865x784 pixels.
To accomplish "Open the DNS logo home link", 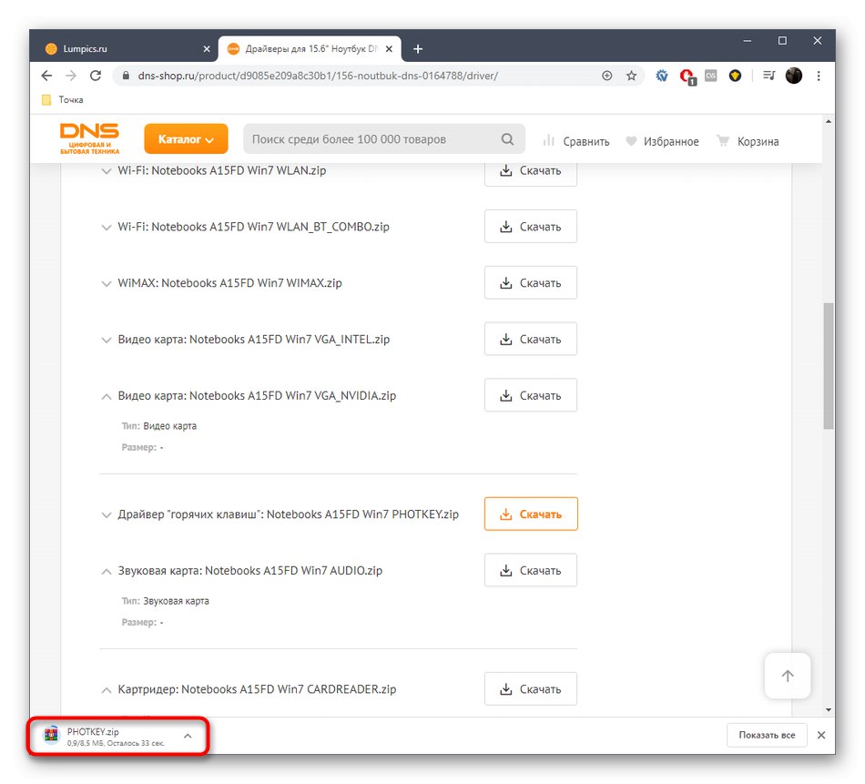I will [x=89, y=138].
